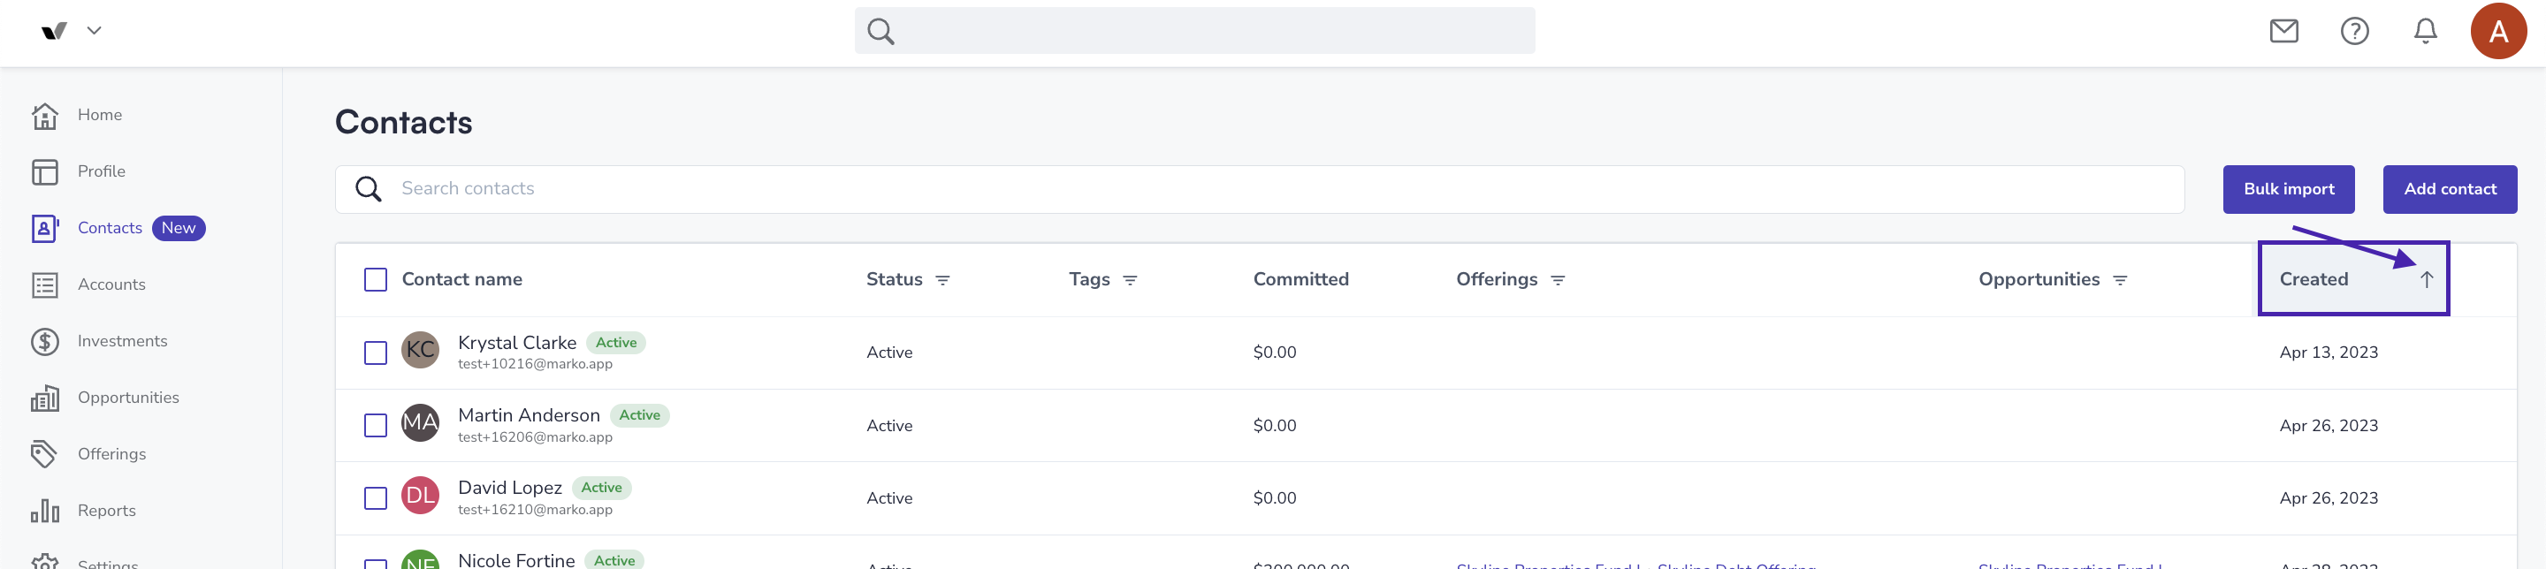Open the Reports bar chart icon
Screen dimensions: 2546x569
44,511
